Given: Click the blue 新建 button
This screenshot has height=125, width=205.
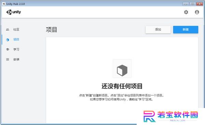Looking at the screenshot, I should (186, 30).
